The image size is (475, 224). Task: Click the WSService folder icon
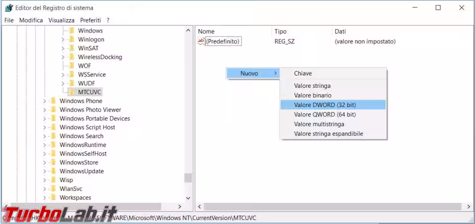(x=72, y=75)
